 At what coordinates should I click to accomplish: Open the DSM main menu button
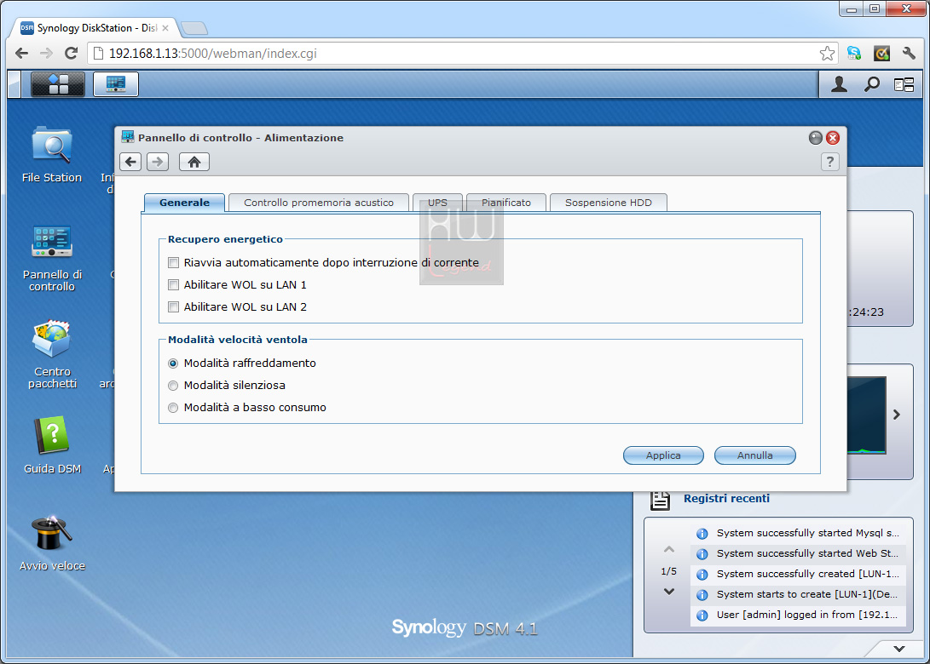tap(57, 84)
